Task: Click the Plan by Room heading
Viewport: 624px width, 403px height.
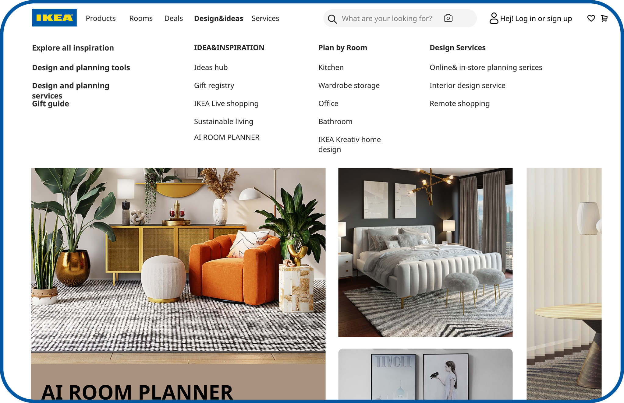Action: click(x=343, y=48)
